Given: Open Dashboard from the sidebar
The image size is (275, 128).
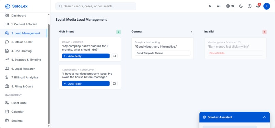Looking at the screenshot, I should (24, 15).
